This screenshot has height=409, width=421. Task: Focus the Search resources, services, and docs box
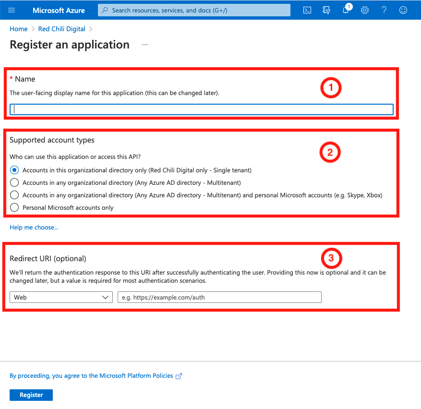[x=194, y=10]
